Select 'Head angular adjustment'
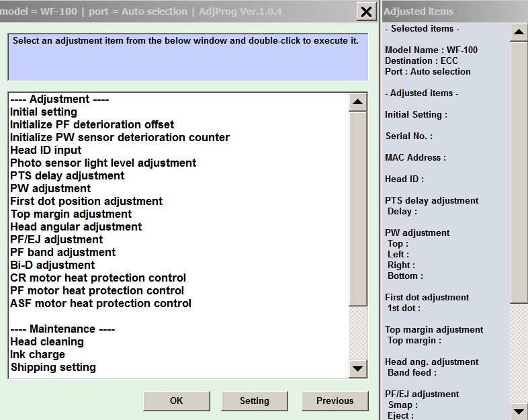Image resolution: width=528 pixels, height=420 pixels. (76, 226)
